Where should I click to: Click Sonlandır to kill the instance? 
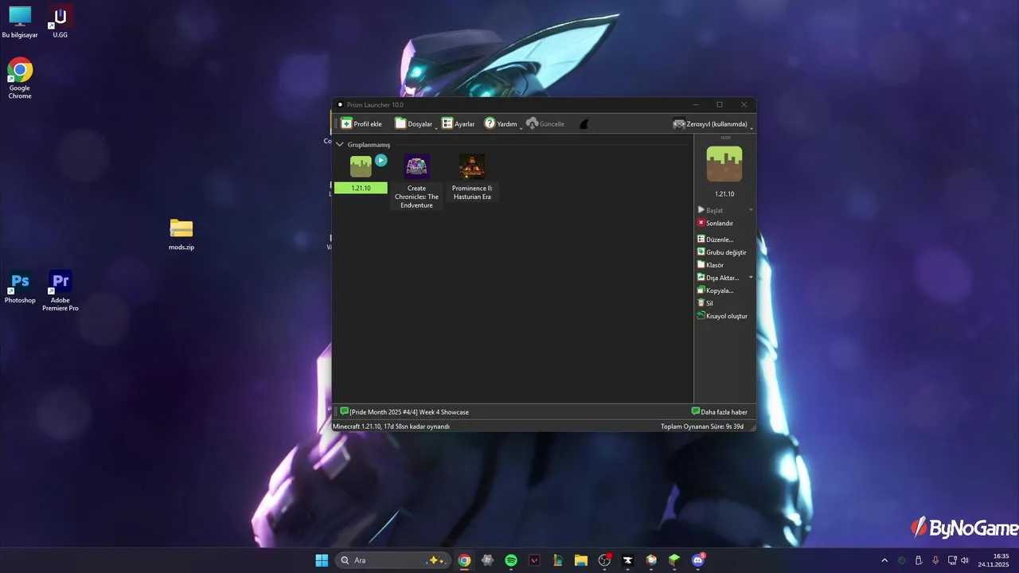coord(715,224)
